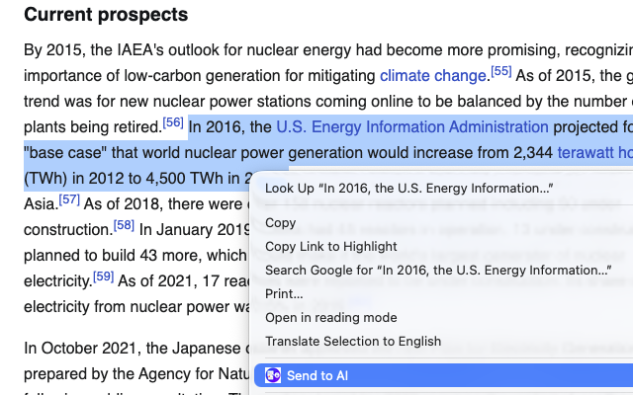Click the Send to AI extension icon

coord(273,375)
